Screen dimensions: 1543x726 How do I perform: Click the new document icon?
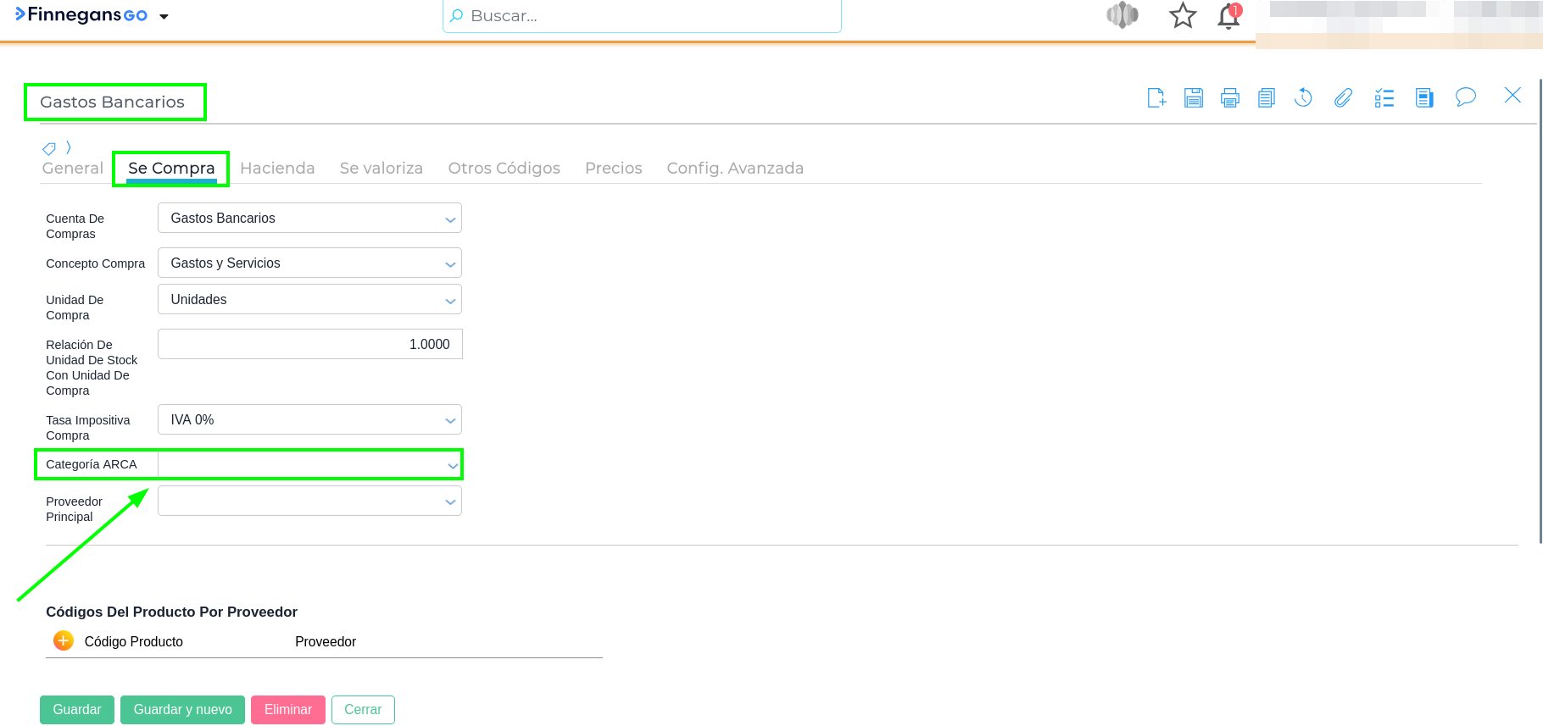click(1156, 98)
